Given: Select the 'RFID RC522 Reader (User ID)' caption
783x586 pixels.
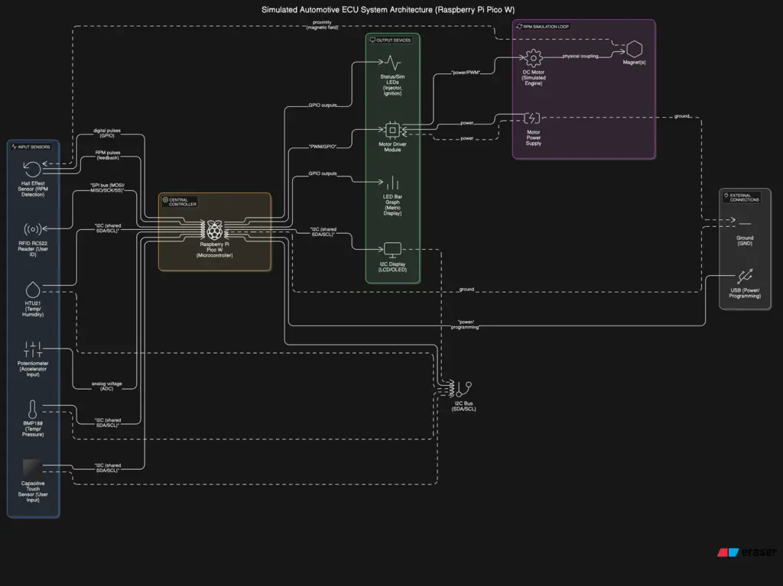Looking at the screenshot, I should coord(32,248).
